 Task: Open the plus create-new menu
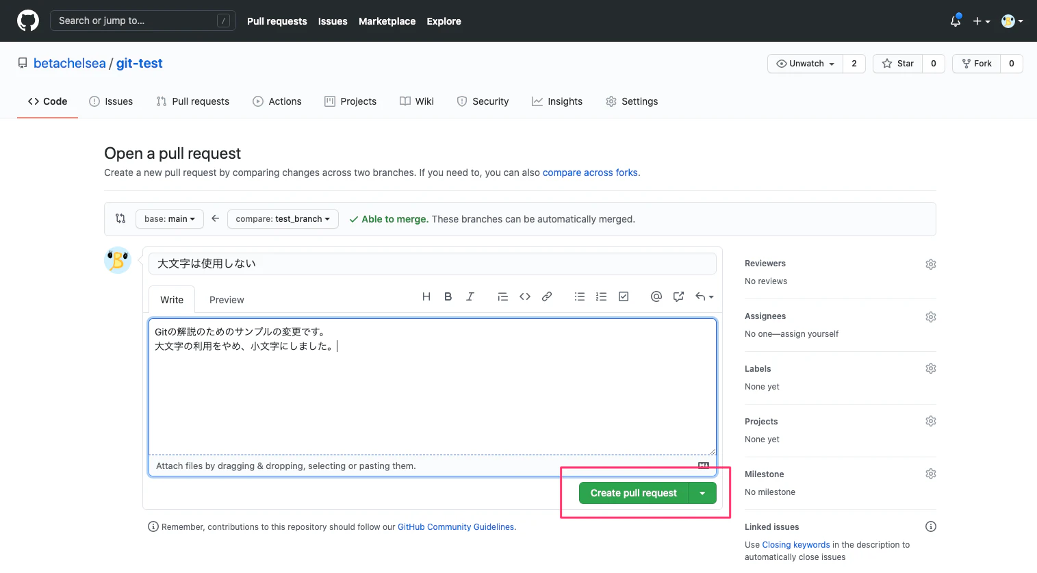982,21
